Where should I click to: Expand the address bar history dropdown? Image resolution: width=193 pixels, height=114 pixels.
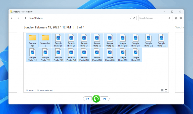coord(130,18)
